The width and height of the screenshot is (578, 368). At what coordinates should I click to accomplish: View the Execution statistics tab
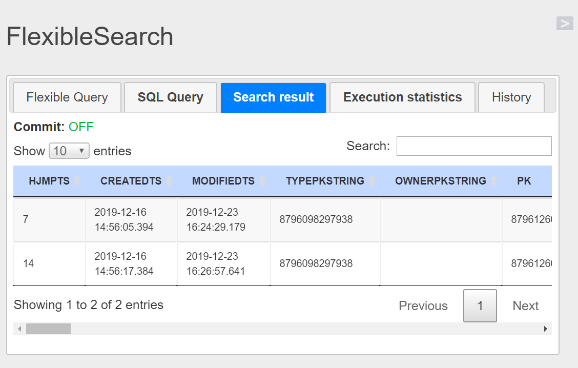[403, 97]
